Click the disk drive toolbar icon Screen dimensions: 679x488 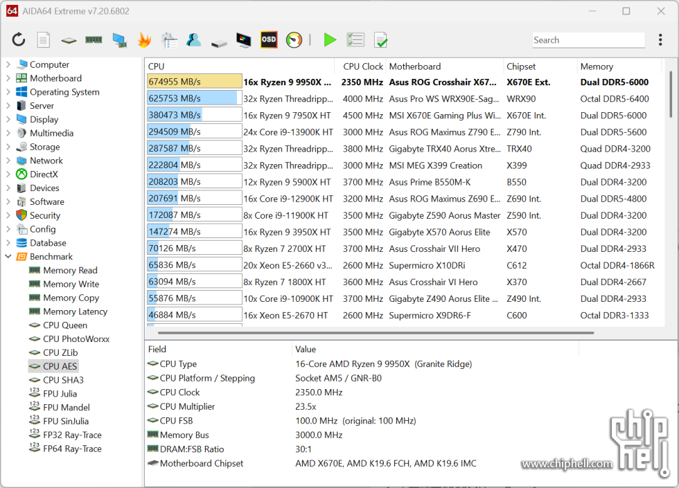219,43
